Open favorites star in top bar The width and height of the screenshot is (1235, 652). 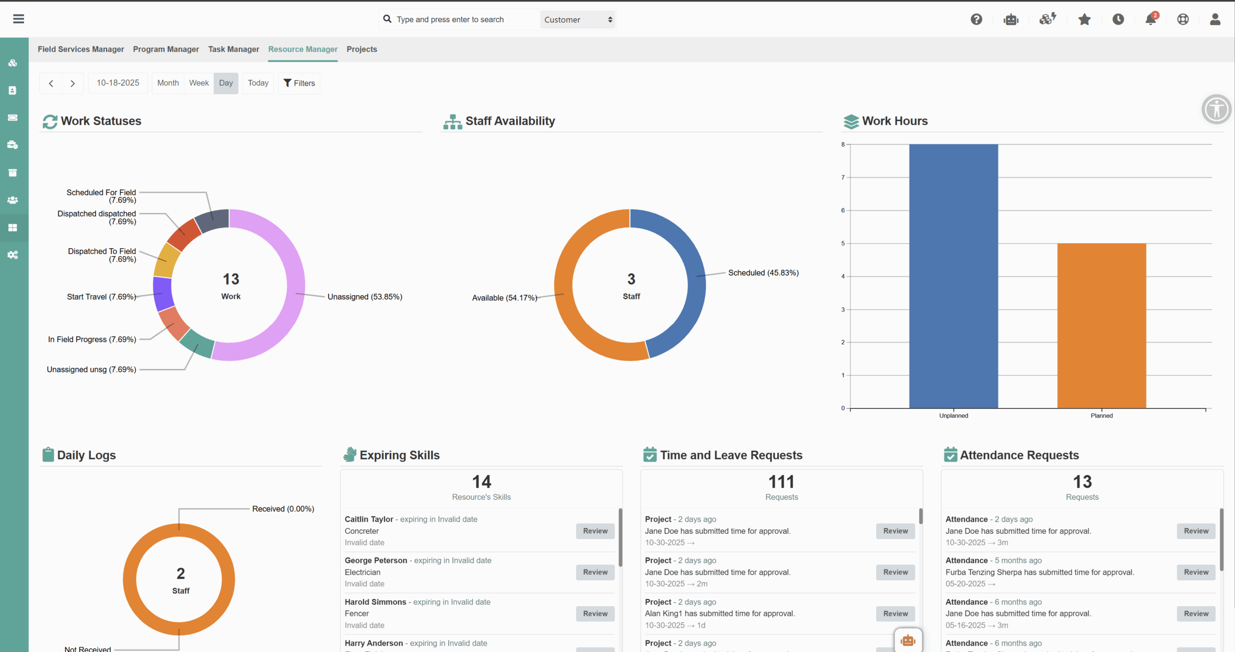(x=1084, y=19)
